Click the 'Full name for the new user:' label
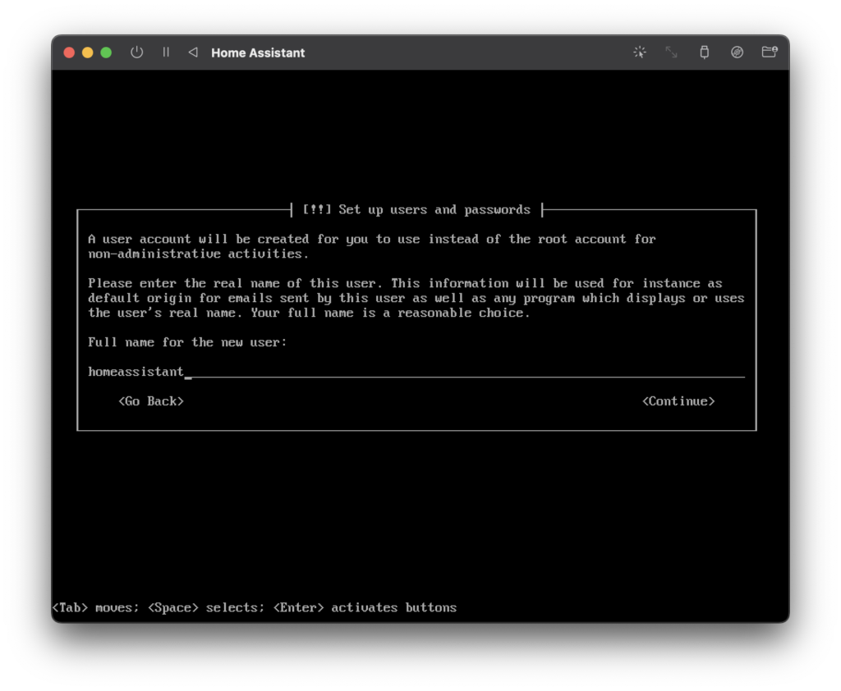 click(188, 342)
